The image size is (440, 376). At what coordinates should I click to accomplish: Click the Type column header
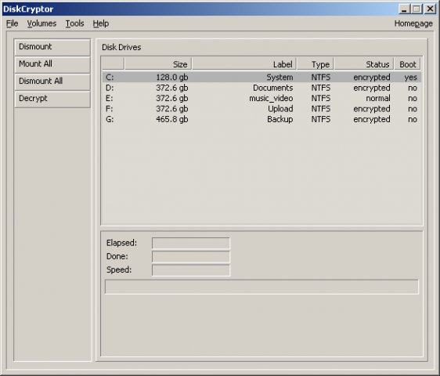click(x=316, y=64)
